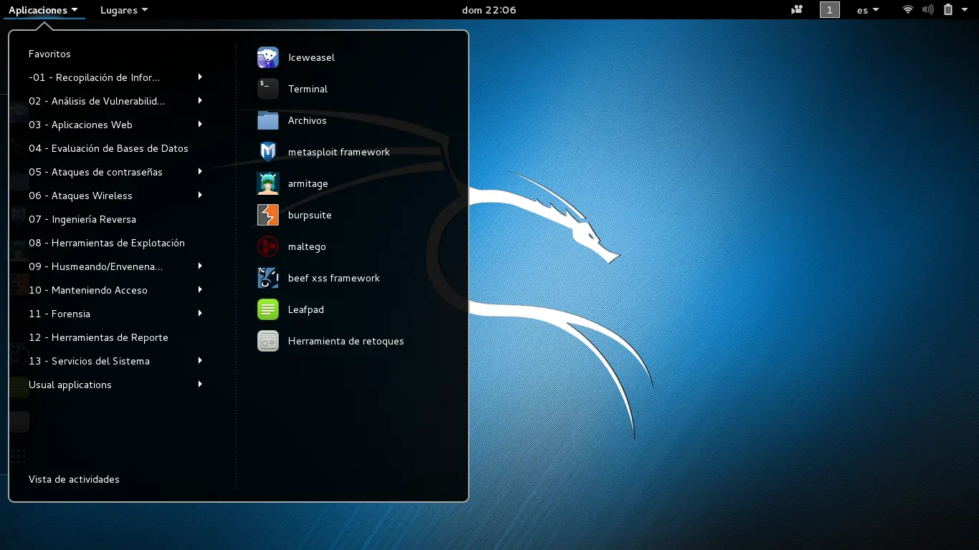Expand arrow for 10 - Manteniendo Acceso
The image size is (979, 550).
200,289
